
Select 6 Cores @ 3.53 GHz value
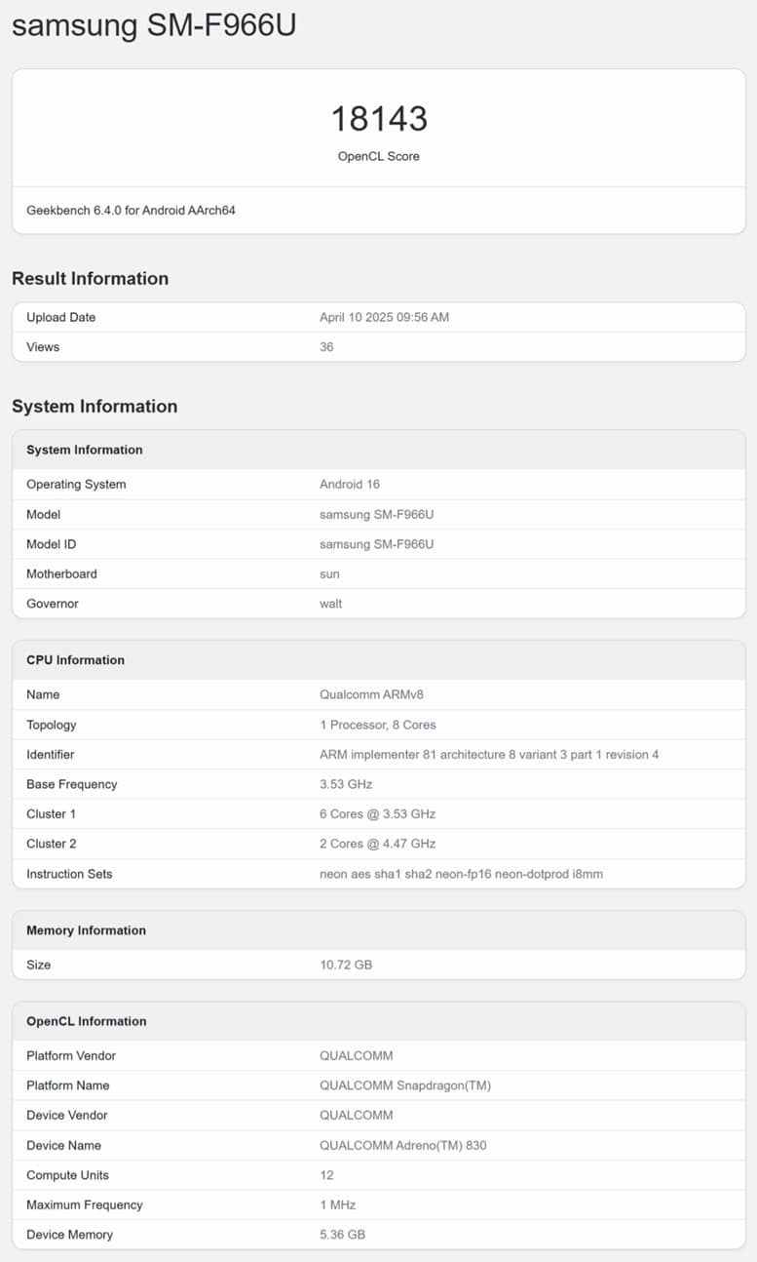(x=377, y=814)
